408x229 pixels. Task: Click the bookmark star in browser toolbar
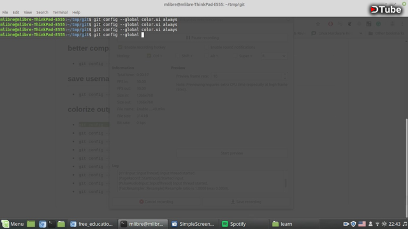point(318,24)
